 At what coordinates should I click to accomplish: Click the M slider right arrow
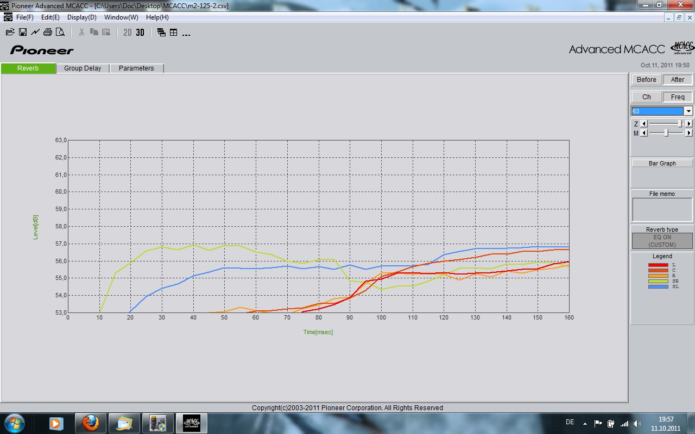pos(689,133)
